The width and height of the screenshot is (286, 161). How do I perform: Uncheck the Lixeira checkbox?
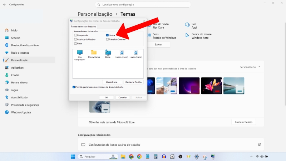click(107, 35)
